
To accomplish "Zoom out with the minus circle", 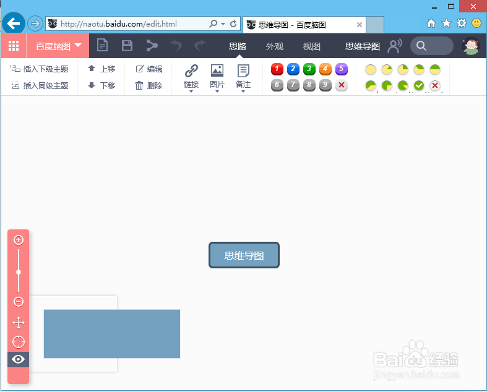I will [19, 302].
